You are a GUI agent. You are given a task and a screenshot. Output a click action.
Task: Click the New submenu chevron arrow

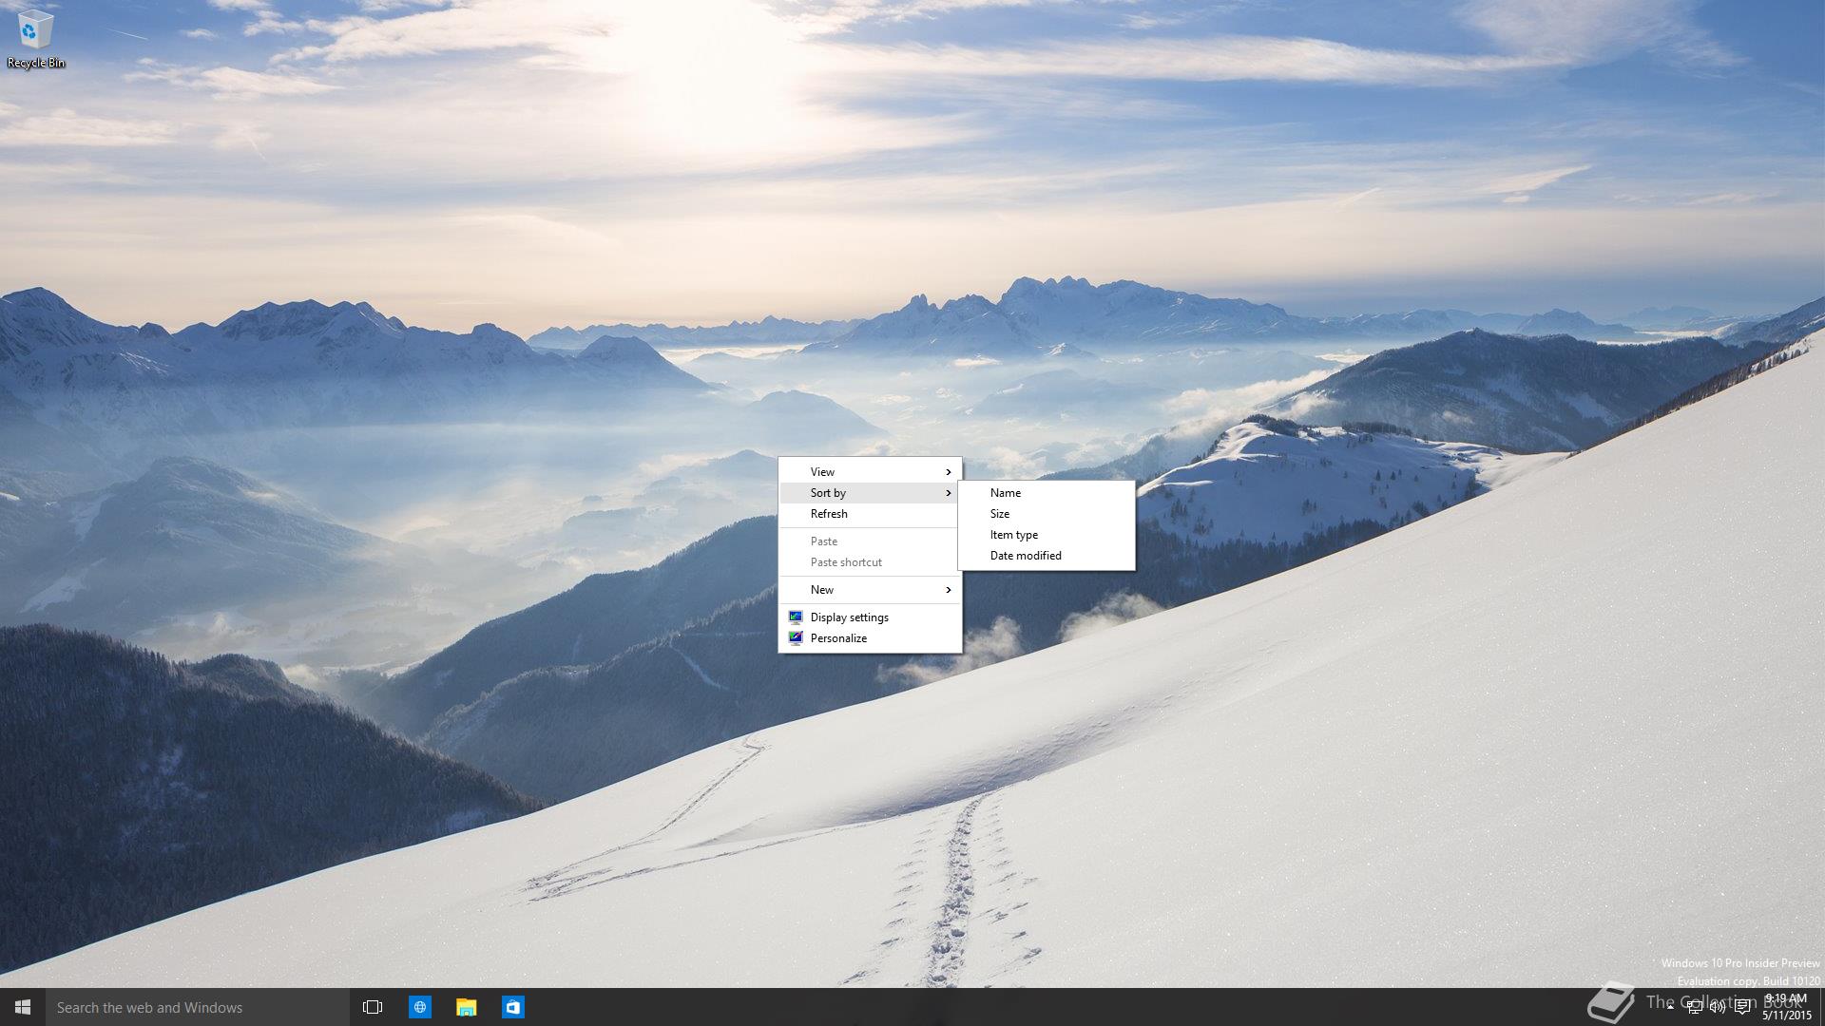(949, 590)
